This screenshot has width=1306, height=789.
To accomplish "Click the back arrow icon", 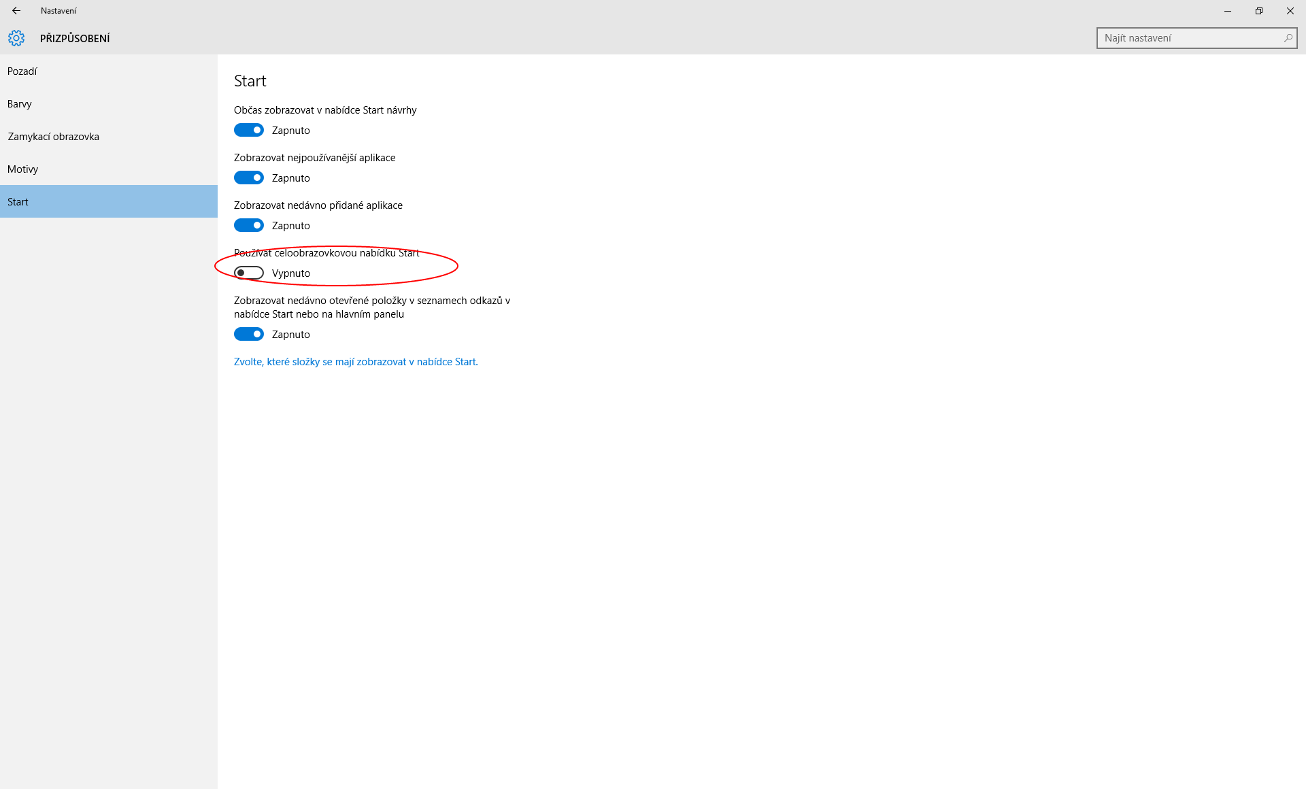I will pyautogui.click(x=16, y=11).
